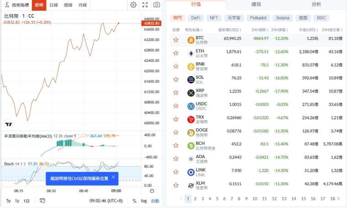Screen dimensions: 347x208
Task: Star ETH to add to favorites
Action: [176, 53]
